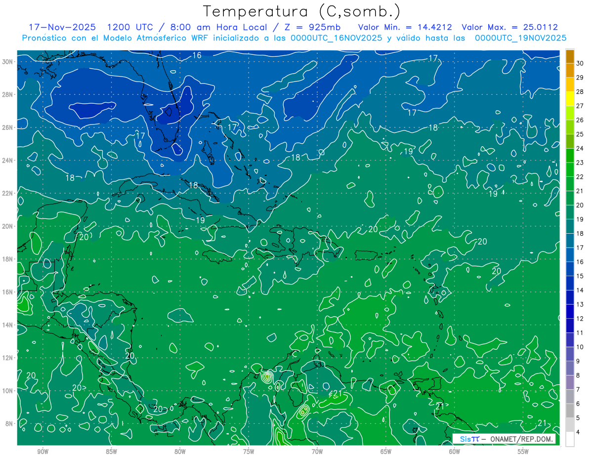Select the valid-until stamp "0000UTC_19NOV2025"

[520, 38]
